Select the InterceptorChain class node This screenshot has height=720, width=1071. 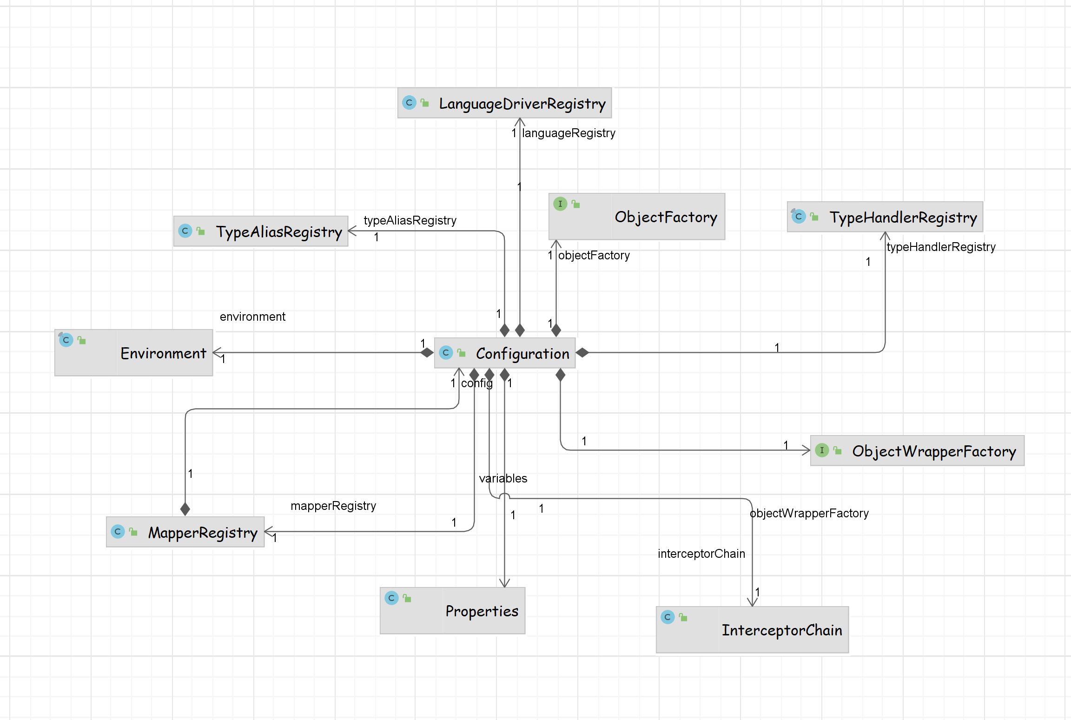click(x=781, y=630)
